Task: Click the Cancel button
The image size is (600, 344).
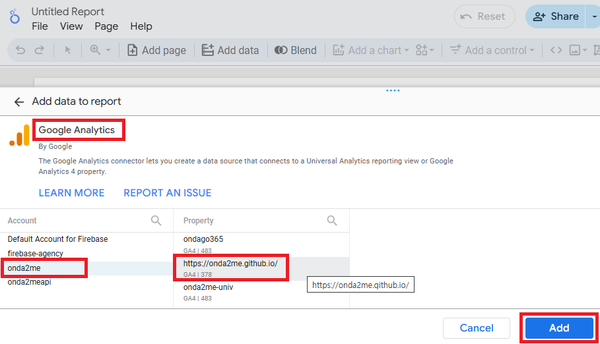Action: click(477, 328)
